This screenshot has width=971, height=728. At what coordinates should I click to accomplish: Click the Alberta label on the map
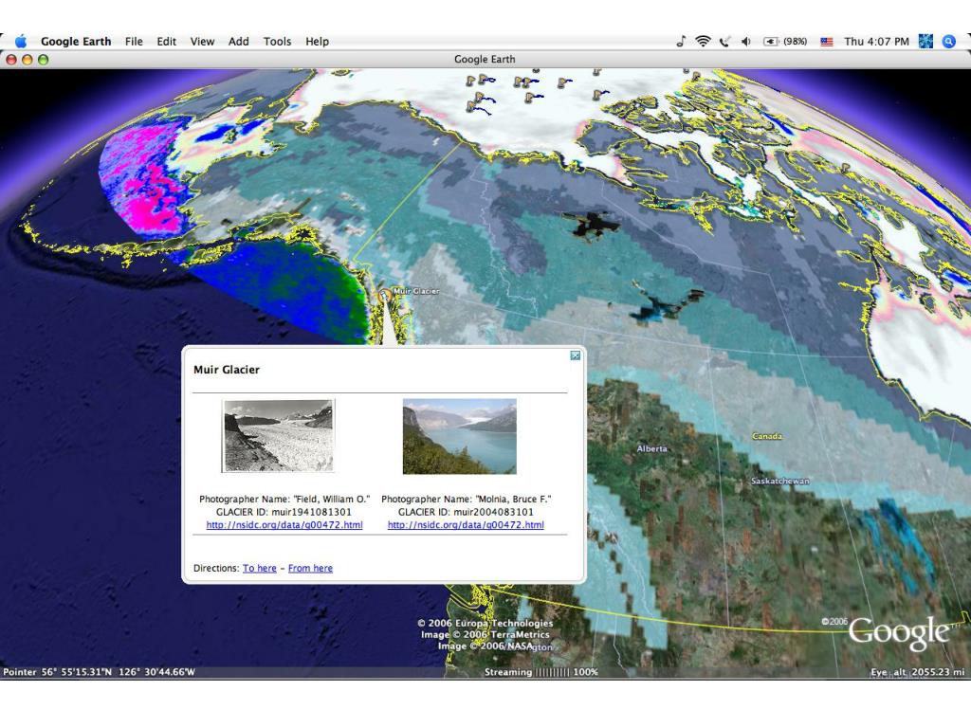652,448
